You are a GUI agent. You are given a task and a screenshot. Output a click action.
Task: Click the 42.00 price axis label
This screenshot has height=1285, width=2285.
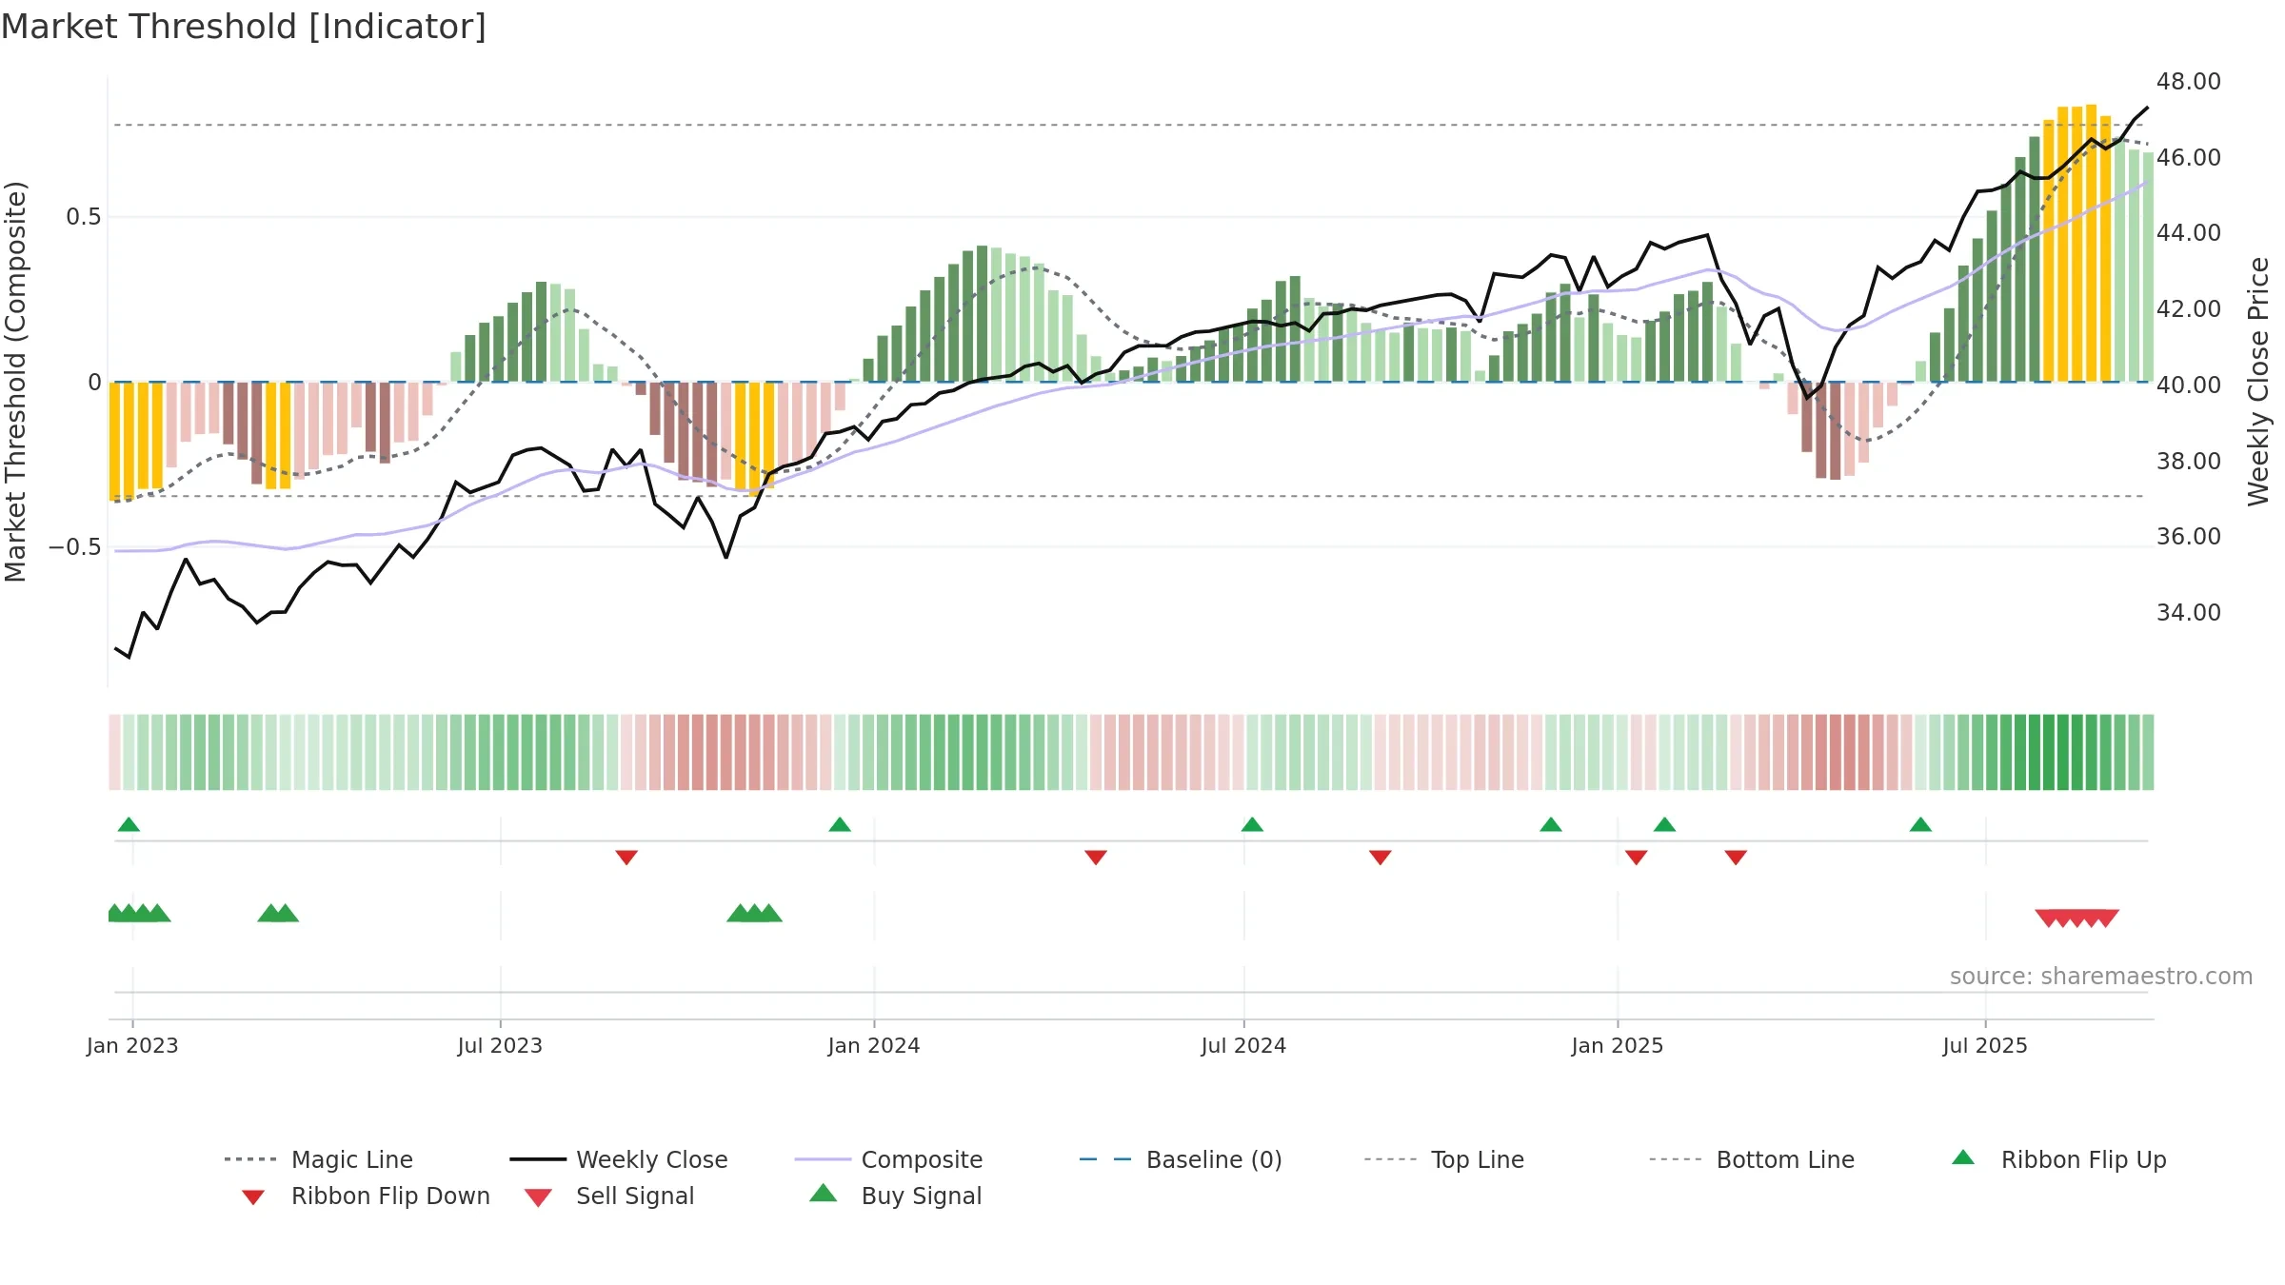point(2189,308)
